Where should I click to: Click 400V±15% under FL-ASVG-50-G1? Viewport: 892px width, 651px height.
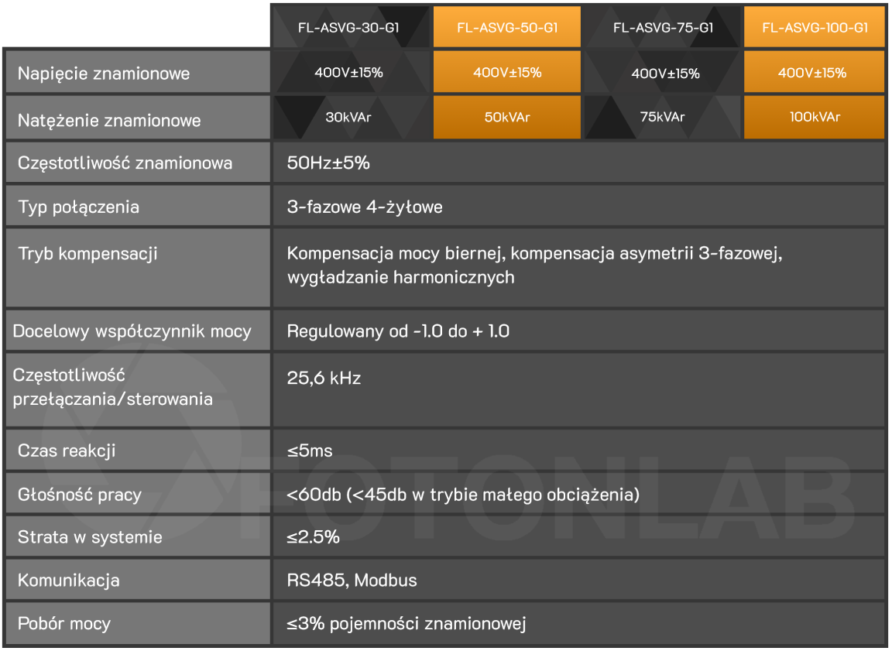507,72
